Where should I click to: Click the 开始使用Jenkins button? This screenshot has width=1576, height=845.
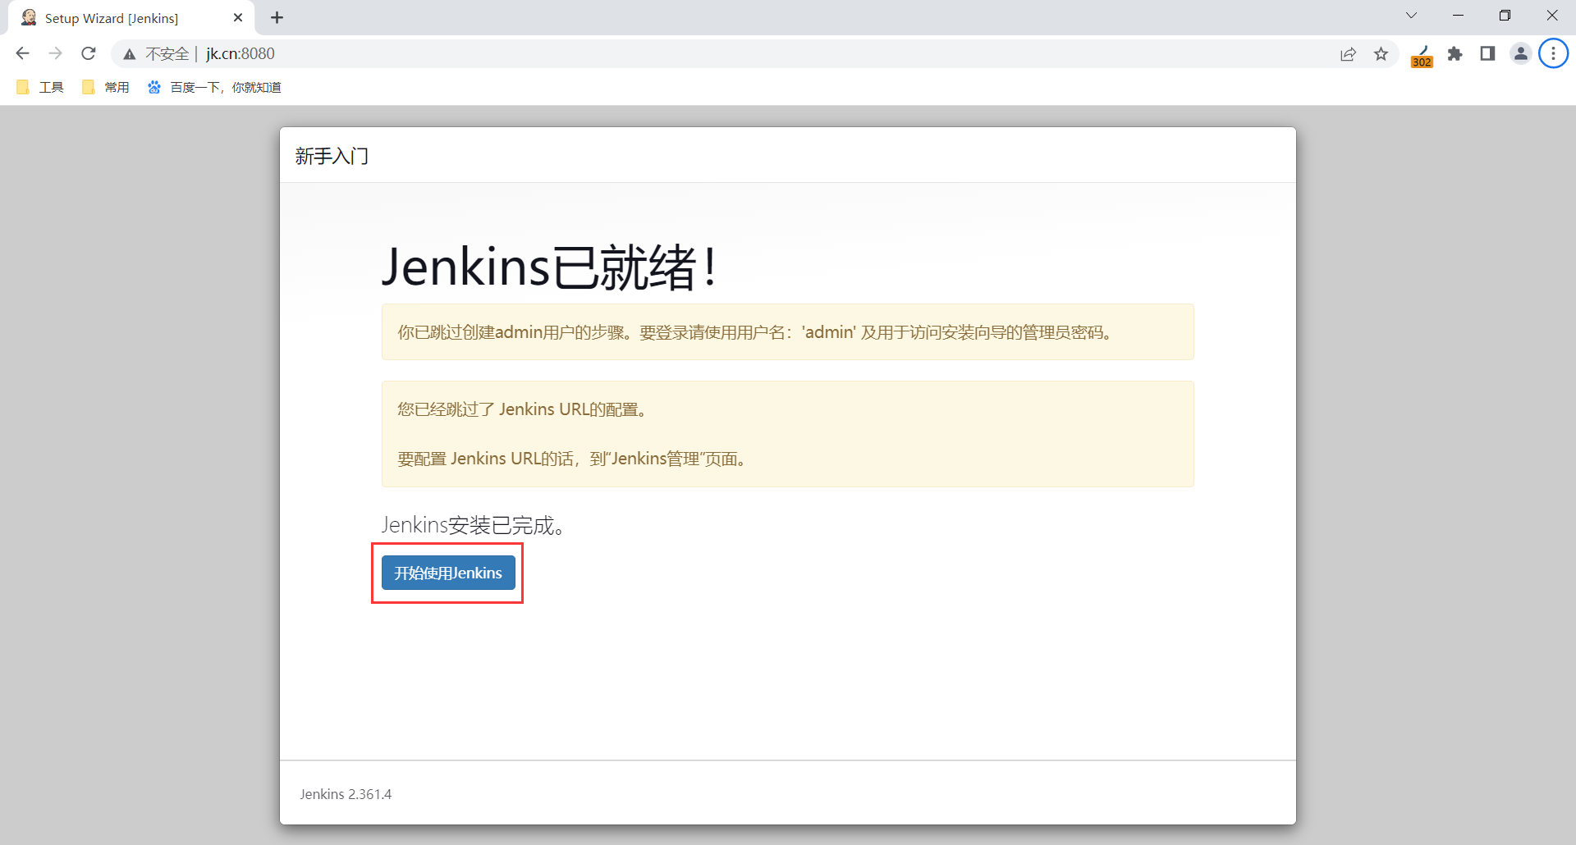448,573
